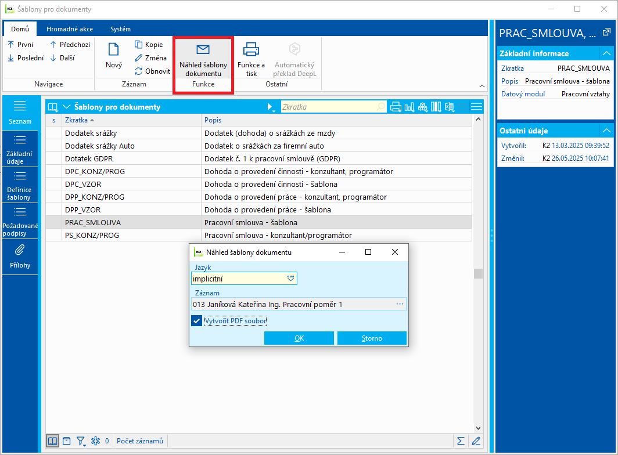The width and height of the screenshot is (618, 455).
Task: Go to Další record
Action: click(x=62, y=58)
